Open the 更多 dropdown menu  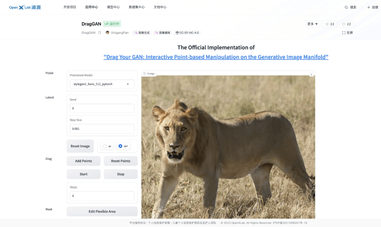tap(312, 24)
